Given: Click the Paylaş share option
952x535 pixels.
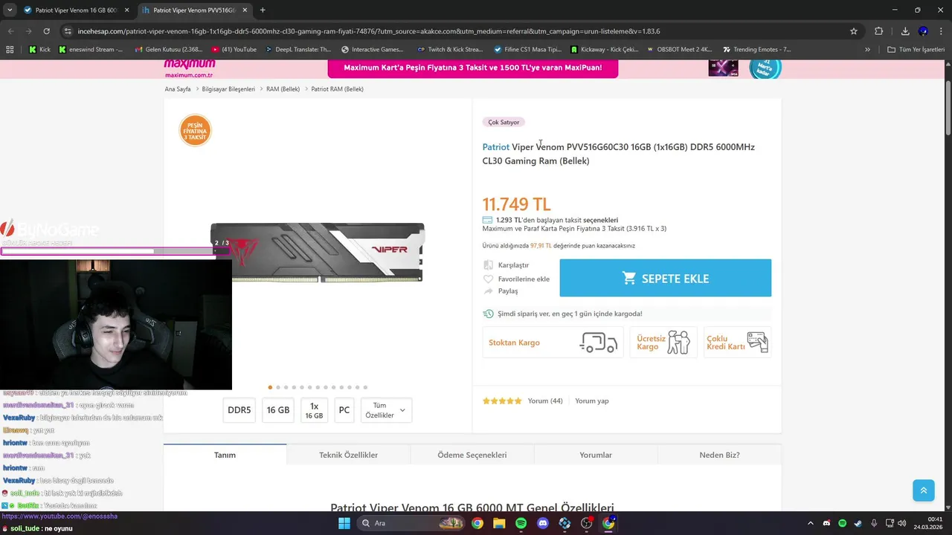Looking at the screenshot, I should tap(501, 291).
